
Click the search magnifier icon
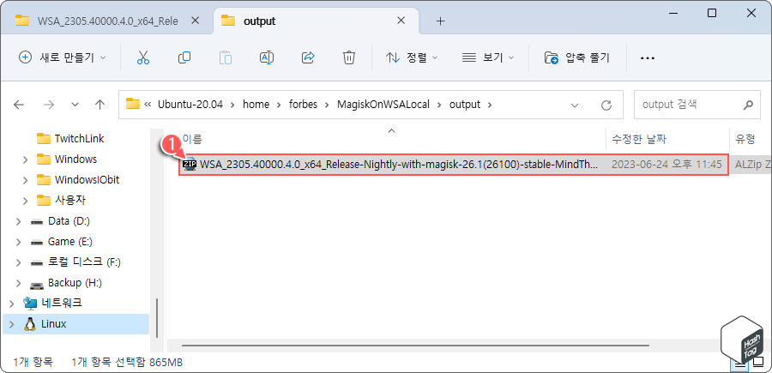coord(747,105)
